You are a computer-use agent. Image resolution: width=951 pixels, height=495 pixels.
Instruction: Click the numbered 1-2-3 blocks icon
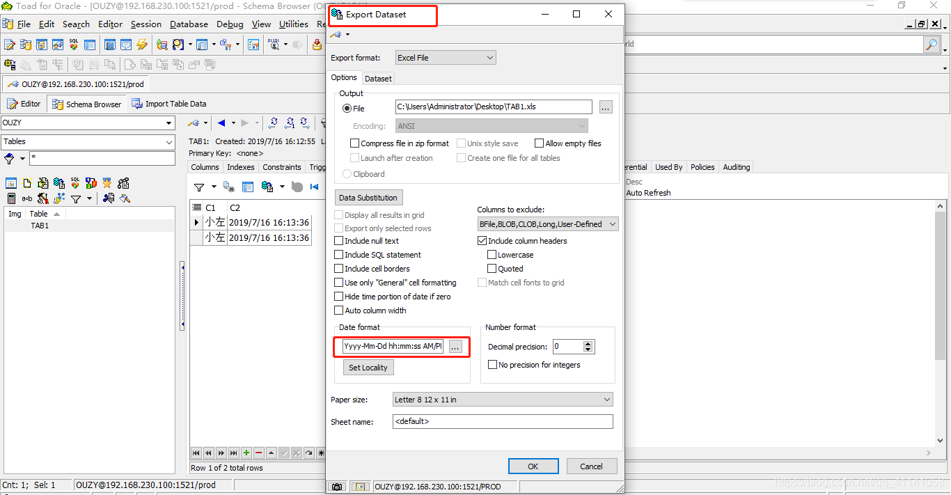coord(91,184)
